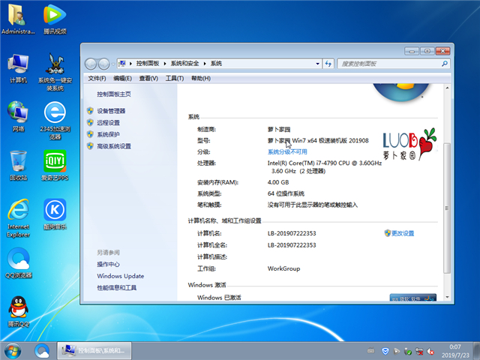This screenshot has height=360, width=480.
Task: Expand the arrow after 控制面板 breadcrumb
Action: click(165, 64)
